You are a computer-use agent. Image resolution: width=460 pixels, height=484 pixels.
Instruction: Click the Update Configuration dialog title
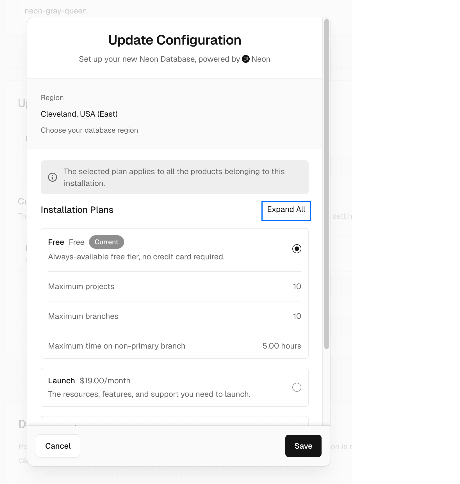(x=174, y=40)
